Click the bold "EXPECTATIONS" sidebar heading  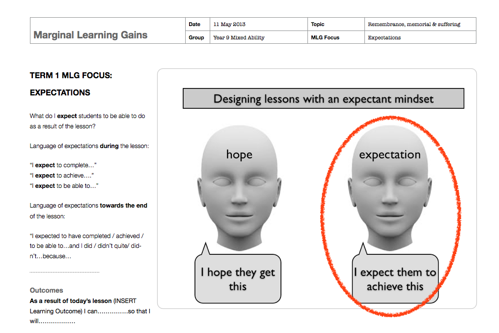click(60, 92)
